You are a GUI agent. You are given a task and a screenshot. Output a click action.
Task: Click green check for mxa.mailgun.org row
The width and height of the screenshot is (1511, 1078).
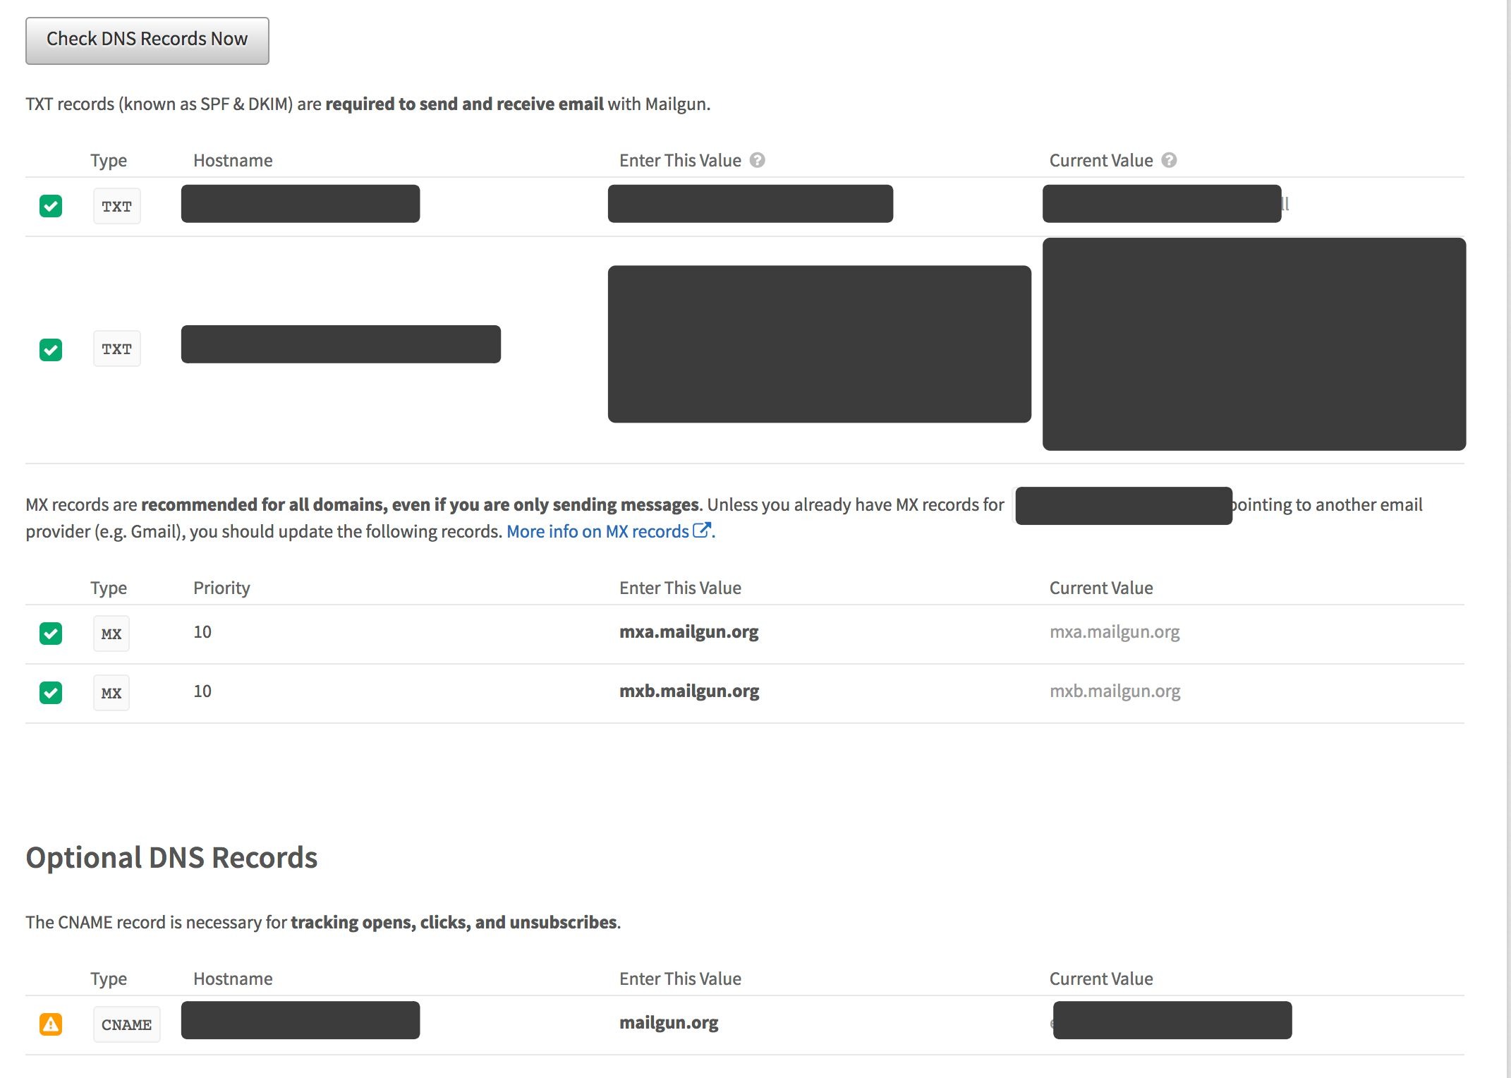coord(51,634)
